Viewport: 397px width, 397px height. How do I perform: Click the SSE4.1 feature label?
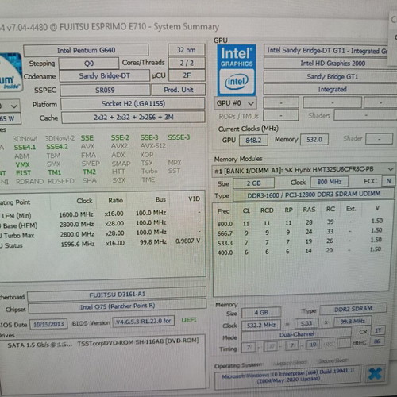[x=25, y=148]
